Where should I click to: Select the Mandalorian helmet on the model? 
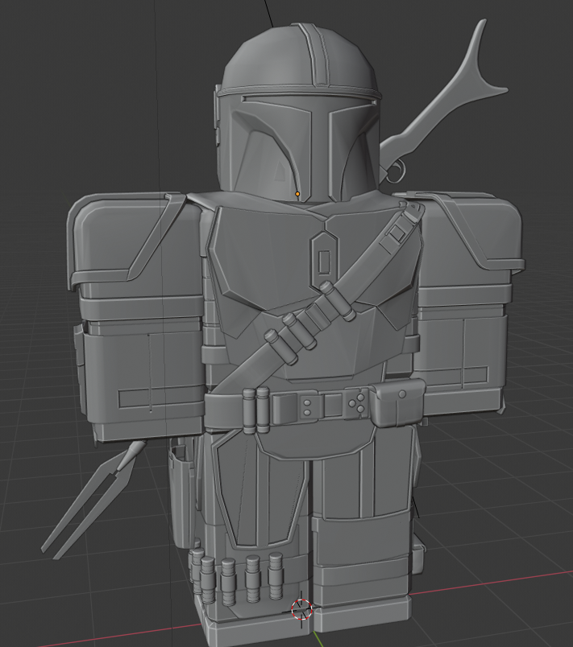(x=297, y=113)
